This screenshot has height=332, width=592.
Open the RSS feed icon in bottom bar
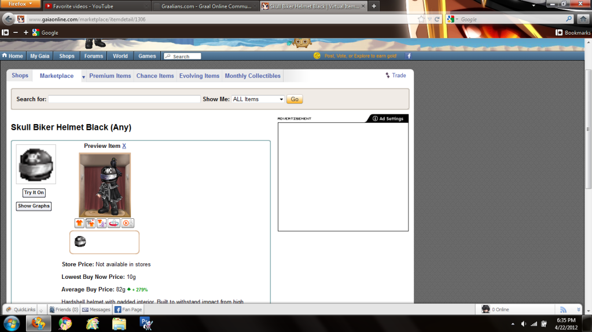click(563, 309)
